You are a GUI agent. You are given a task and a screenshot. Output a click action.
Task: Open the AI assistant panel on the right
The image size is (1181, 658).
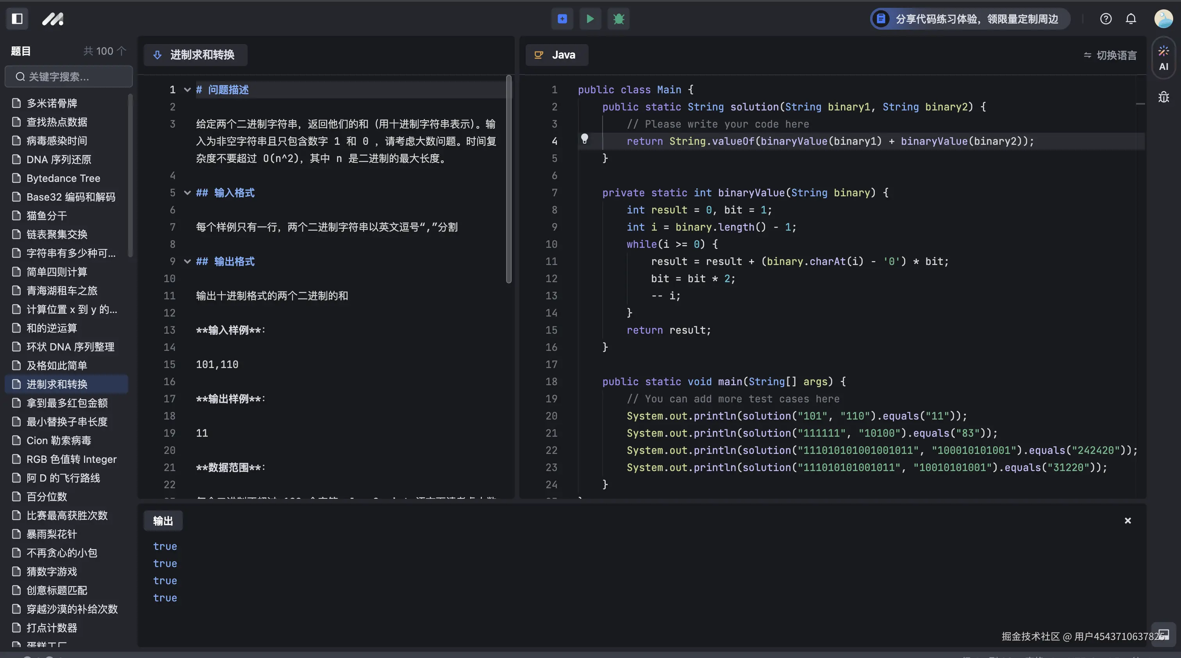(x=1163, y=57)
